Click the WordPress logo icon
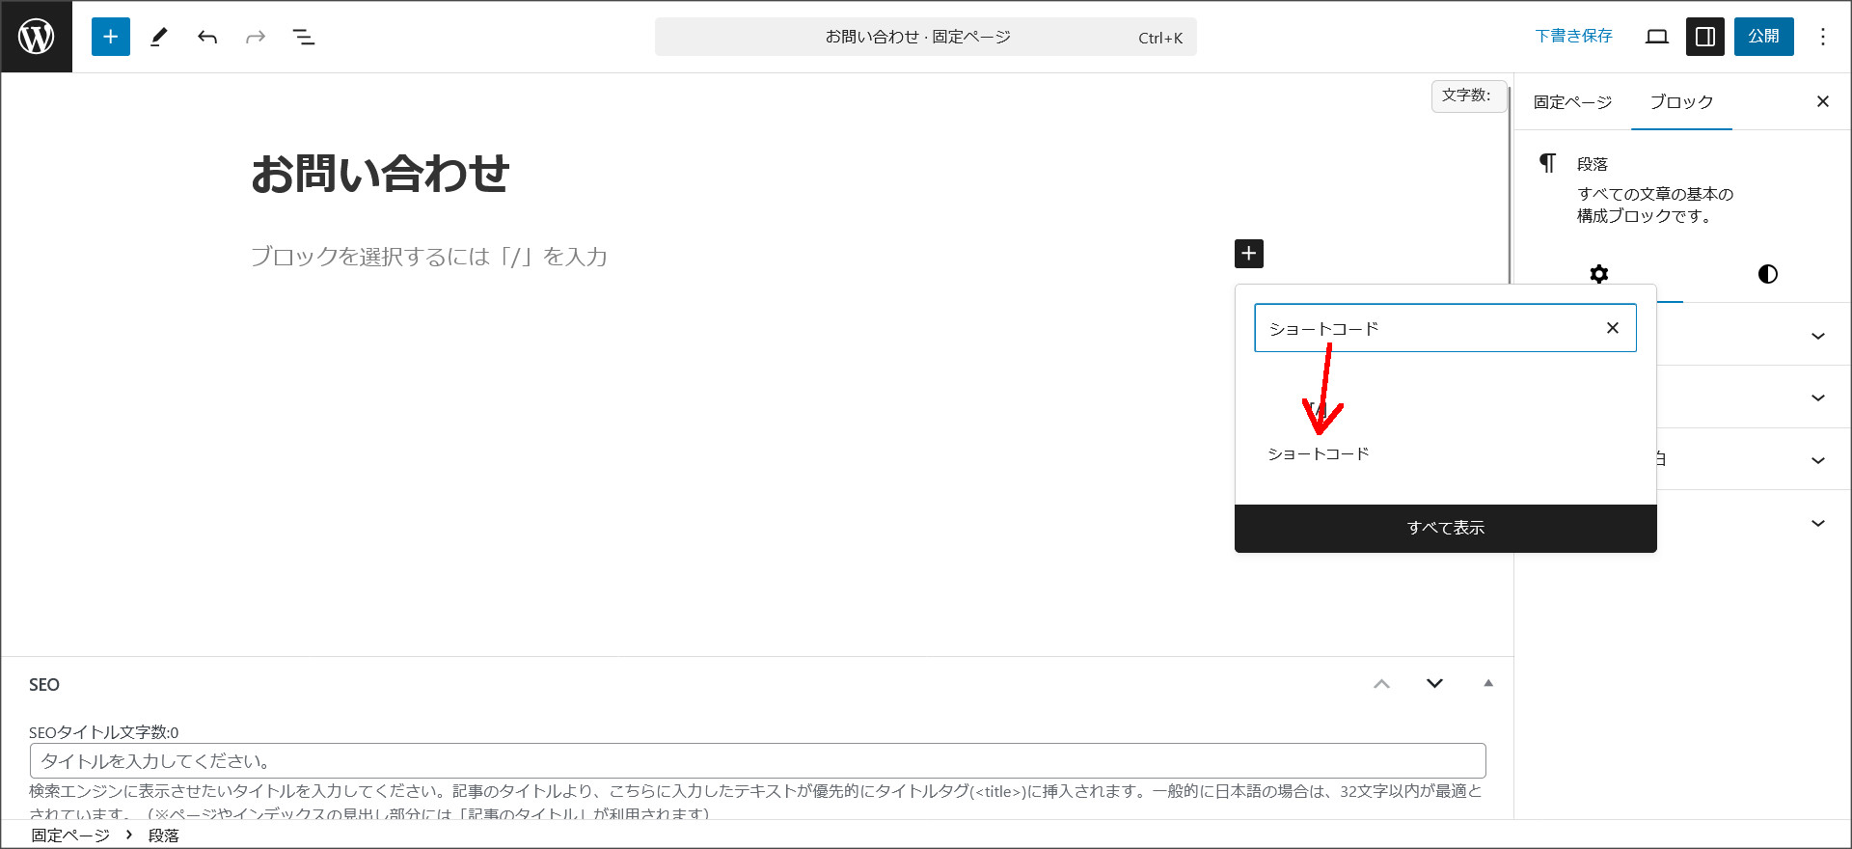The image size is (1852, 849). [x=37, y=37]
